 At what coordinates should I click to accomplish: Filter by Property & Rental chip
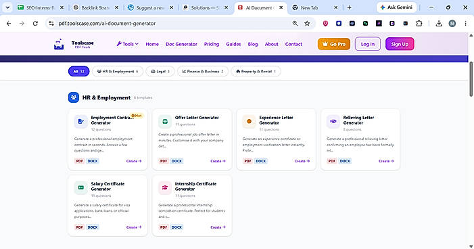point(256,72)
